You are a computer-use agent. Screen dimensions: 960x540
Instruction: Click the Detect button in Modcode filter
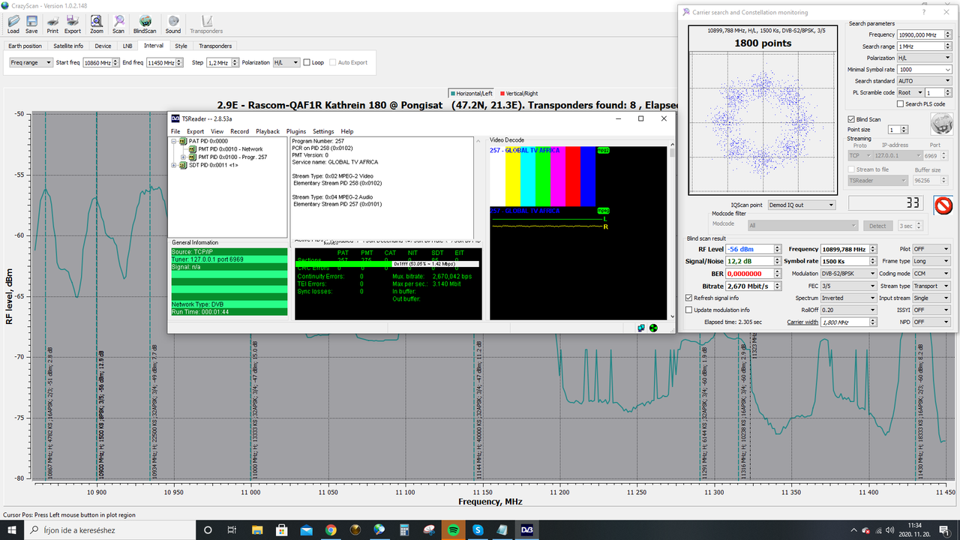click(877, 225)
